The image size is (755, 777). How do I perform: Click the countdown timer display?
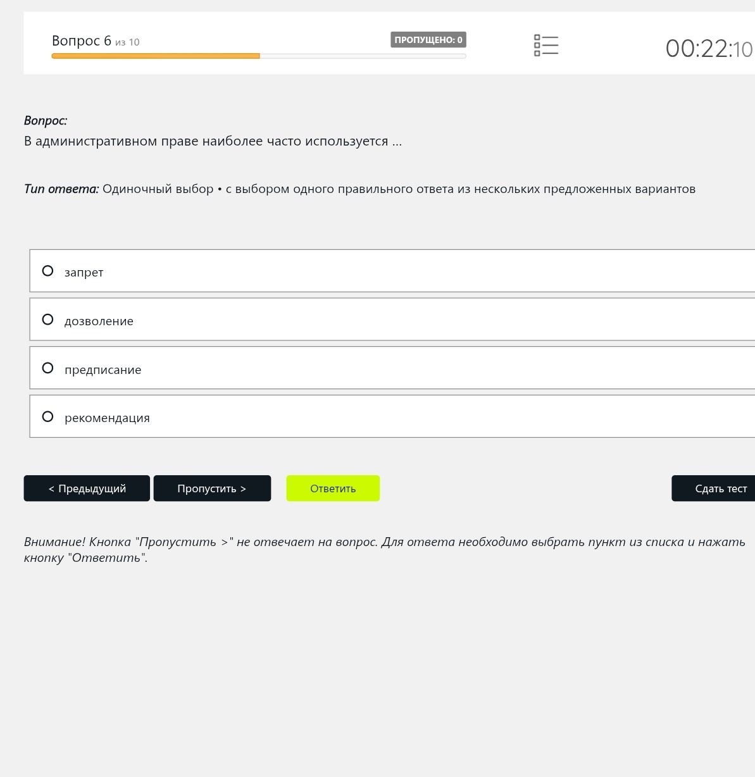tap(709, 49)
